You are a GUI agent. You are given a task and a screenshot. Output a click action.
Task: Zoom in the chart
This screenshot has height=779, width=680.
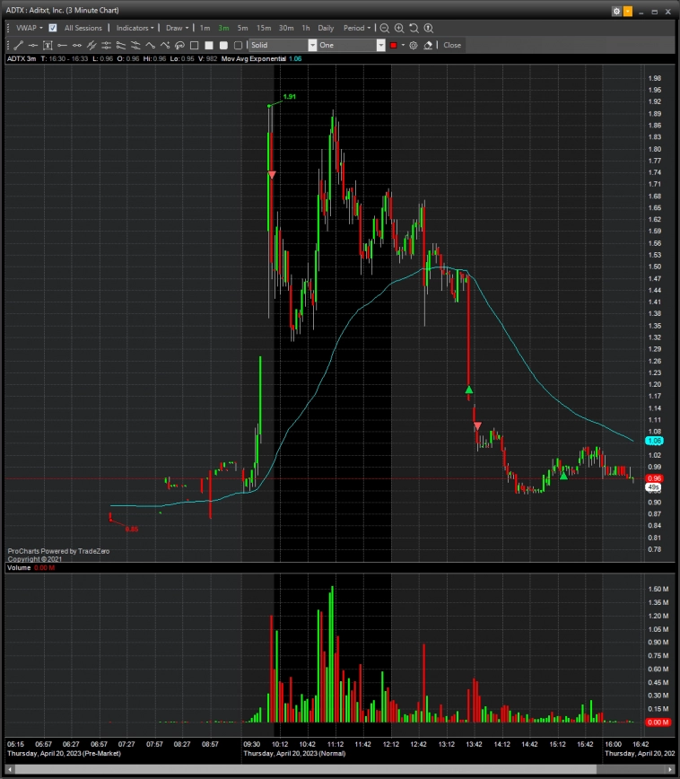pos(399,29)
